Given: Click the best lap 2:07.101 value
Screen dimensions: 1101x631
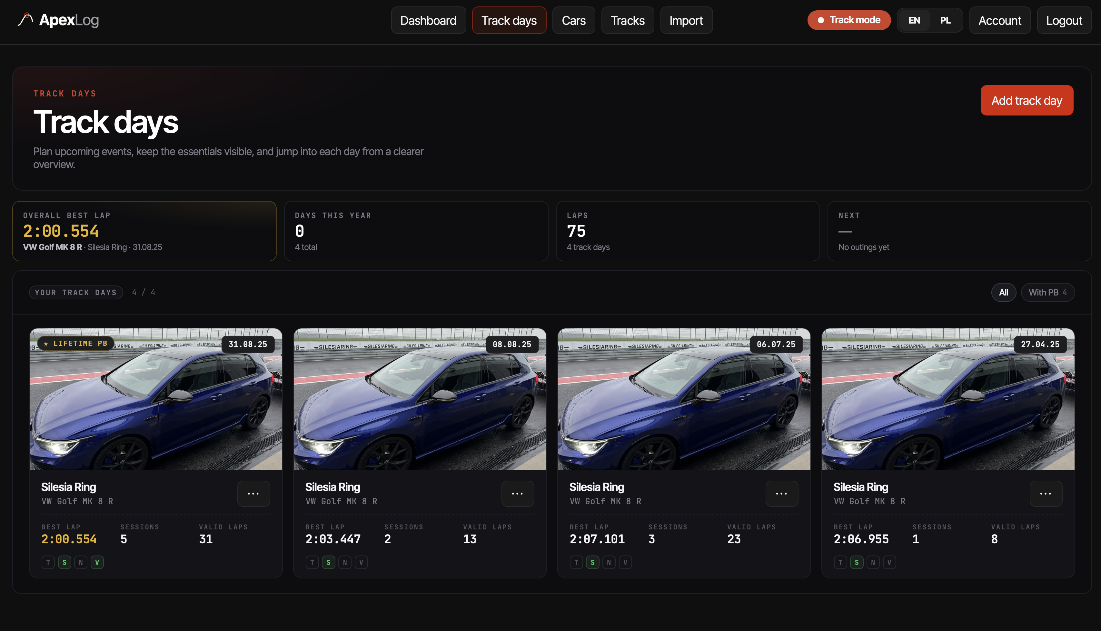Looking at the screenshot, I should (x=597, y=539).
